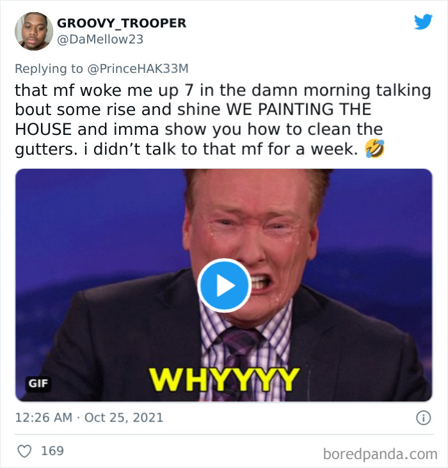Open the GROOVY_TROOPER display name
This screenshot has height=468, width=448.
click(x=122, y=23)
